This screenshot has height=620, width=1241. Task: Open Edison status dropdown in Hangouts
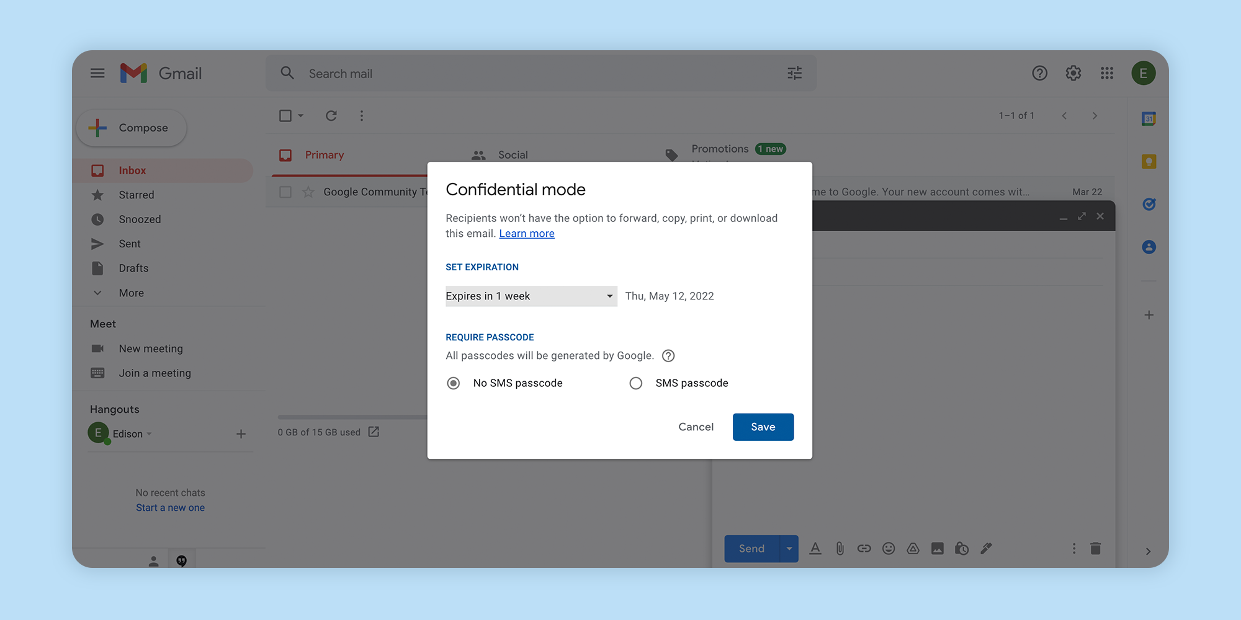pyautogui.click(x=149, y=434)
